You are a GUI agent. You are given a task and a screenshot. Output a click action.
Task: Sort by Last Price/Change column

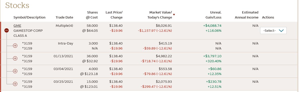[114, 15]
